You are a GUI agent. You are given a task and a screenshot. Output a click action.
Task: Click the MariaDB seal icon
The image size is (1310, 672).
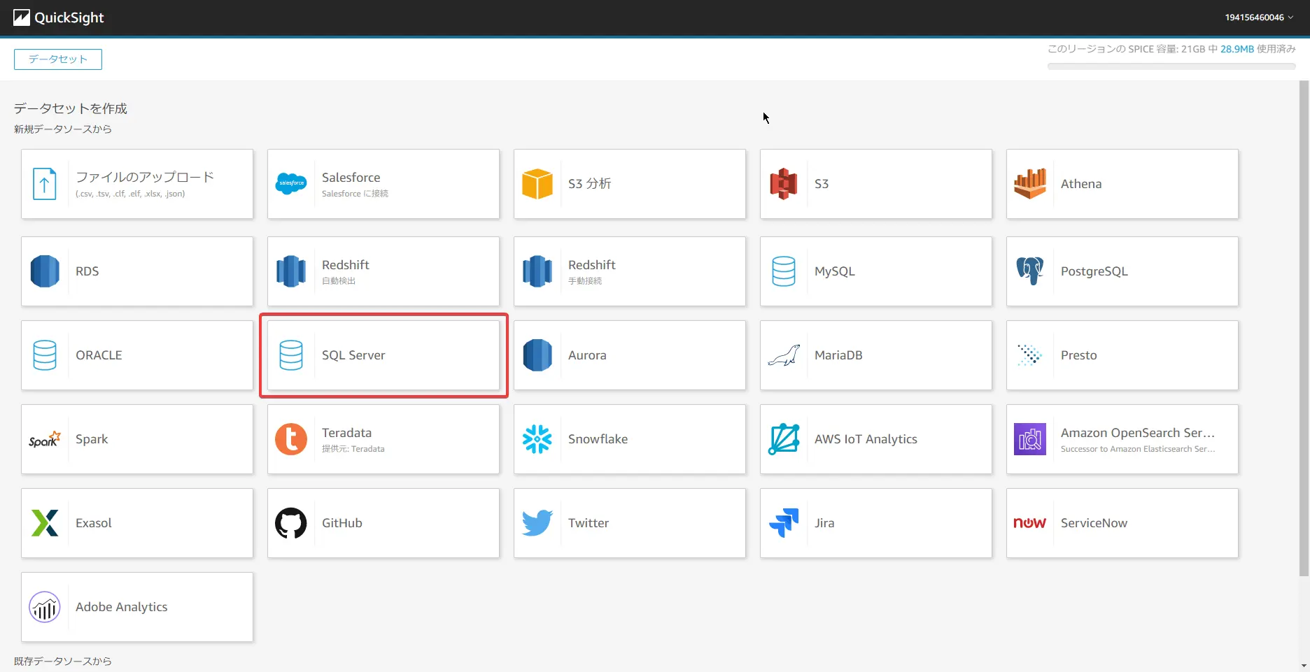click(784, 355)
